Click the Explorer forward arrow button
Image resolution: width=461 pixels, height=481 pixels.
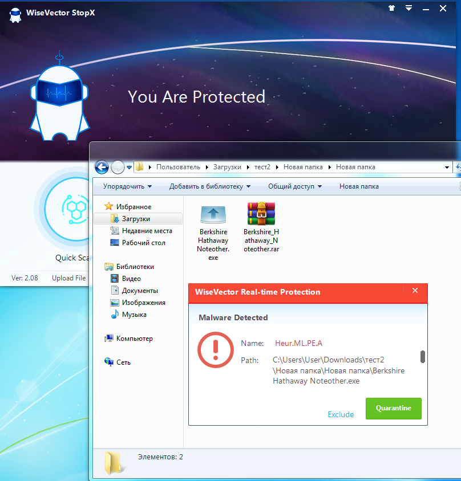point(118,167)
